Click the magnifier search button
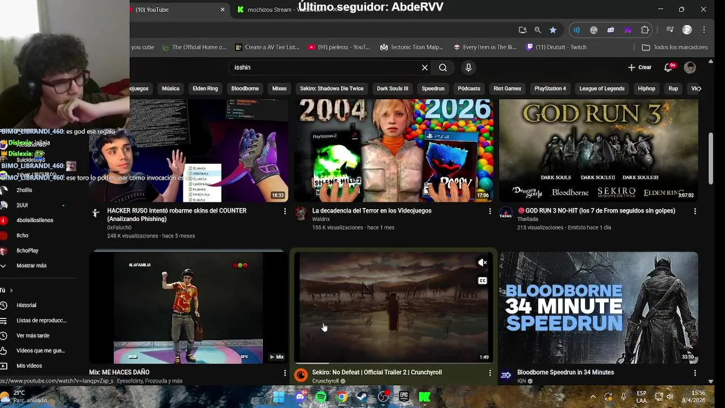Screen dimensions: 725x408 pos(443,67)
